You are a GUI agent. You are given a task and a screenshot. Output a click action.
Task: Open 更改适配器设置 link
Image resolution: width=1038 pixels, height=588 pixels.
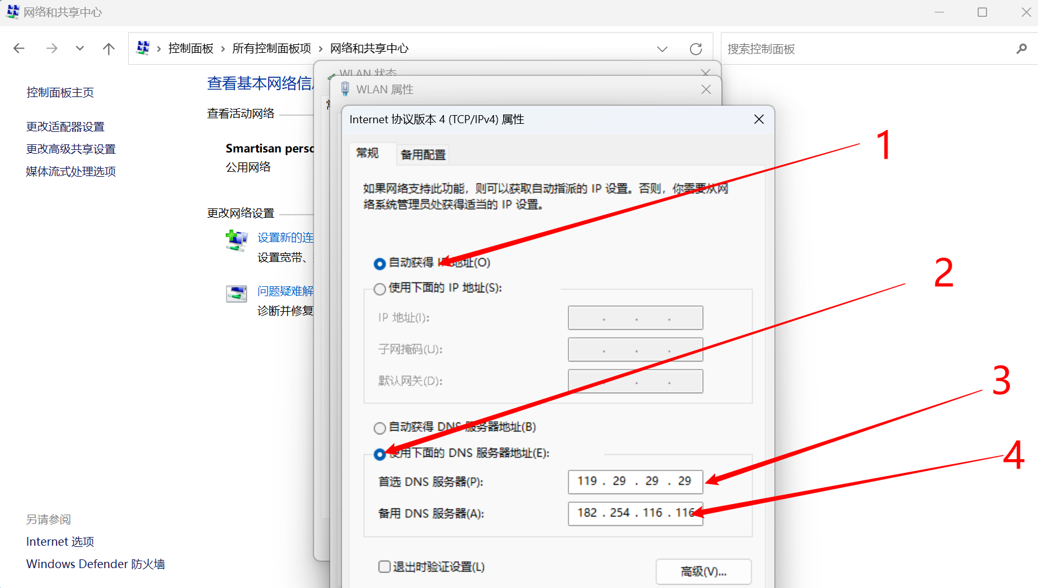(65, 126)
